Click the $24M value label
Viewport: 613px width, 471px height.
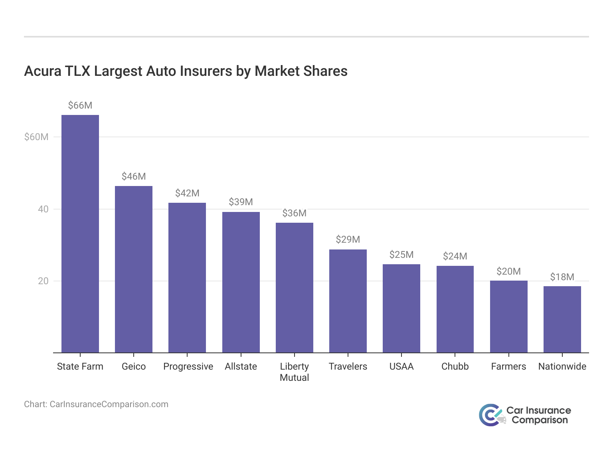tap(455, 256)
